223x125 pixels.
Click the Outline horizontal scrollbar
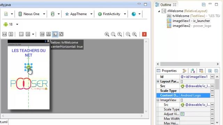tap(180, 64)
